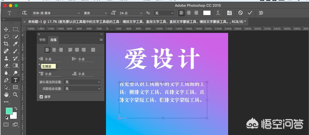Screen dimensions: 309x135
Task: Change screen mode from tools panel
Action: coord(15,124)
